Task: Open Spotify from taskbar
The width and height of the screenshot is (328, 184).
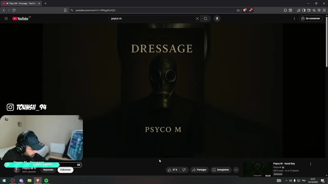Action: (x=46, y=181)
